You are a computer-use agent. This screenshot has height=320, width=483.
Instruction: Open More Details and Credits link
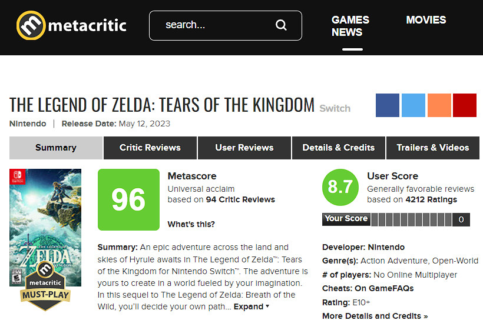(375, 316)
